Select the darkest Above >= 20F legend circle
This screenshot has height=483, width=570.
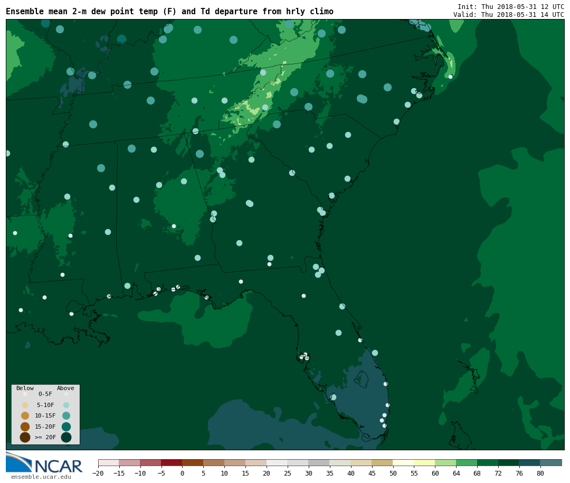66,437
